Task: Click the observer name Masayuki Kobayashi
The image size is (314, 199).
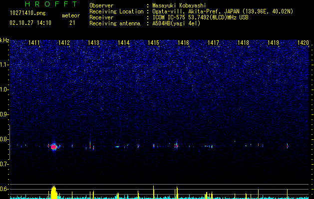Action: (x=179, y=5)
